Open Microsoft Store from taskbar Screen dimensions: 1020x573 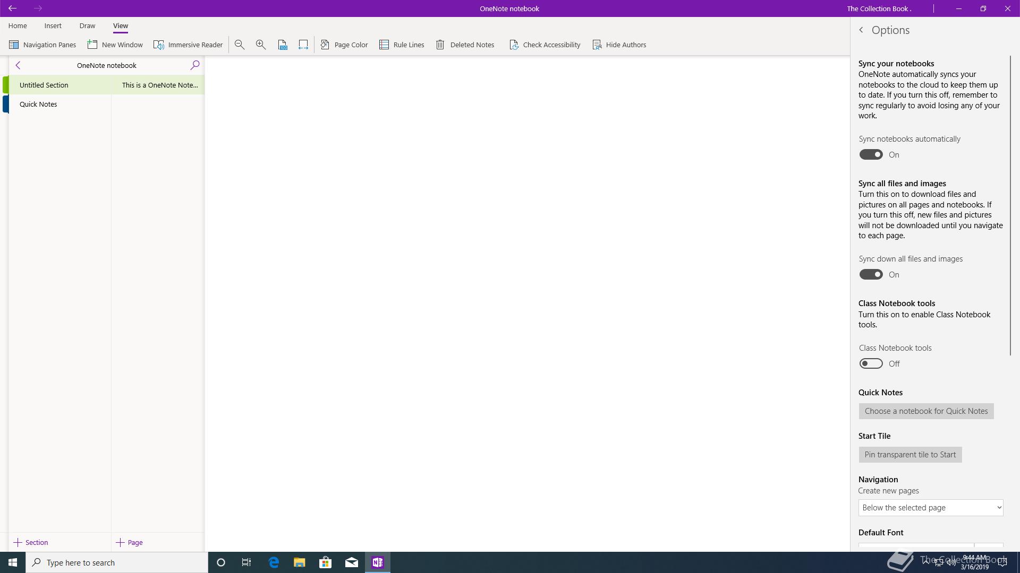point(326,562)
